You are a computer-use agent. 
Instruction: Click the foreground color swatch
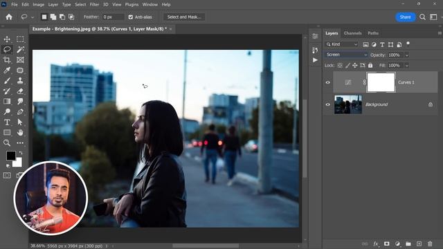point(11,156)
